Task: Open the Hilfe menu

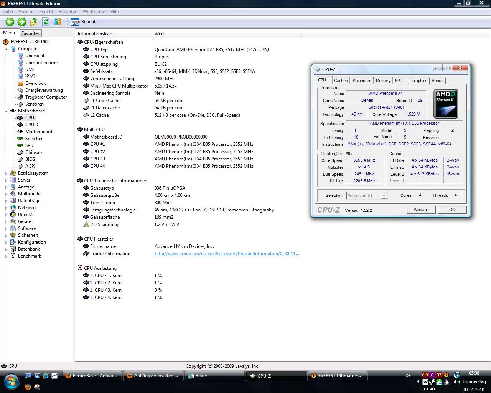Action: tap(115, 12)
